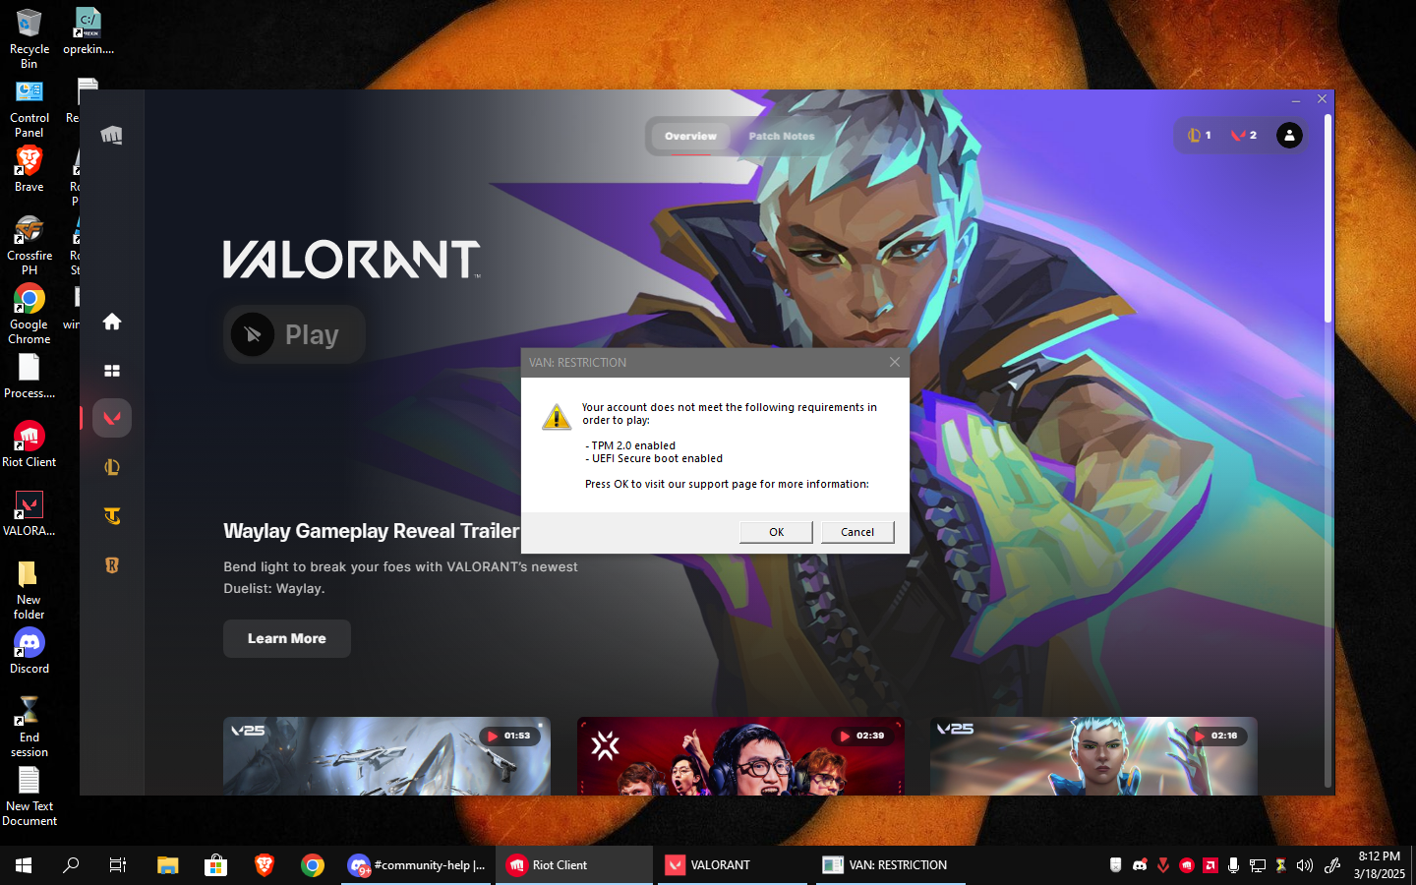Image resolution: width=1416 pixels, height=885 pixels.
Task: Click the AMD Software tray icon
Action: tap(1210, 865)
